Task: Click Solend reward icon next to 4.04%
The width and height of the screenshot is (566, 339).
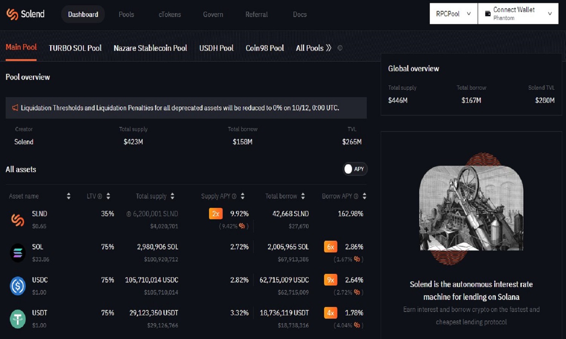Action: point(357,325)
